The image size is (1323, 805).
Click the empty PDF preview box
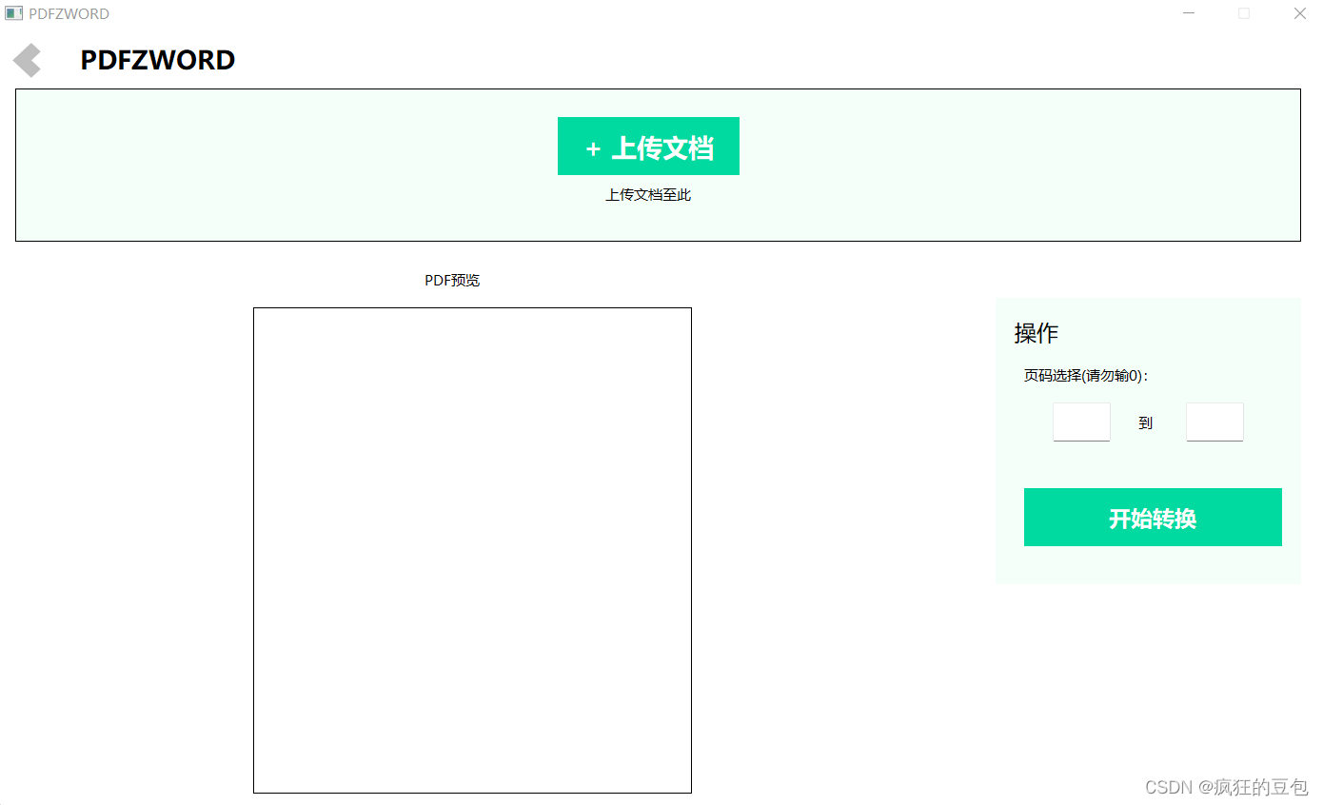(x=472, y=550)
